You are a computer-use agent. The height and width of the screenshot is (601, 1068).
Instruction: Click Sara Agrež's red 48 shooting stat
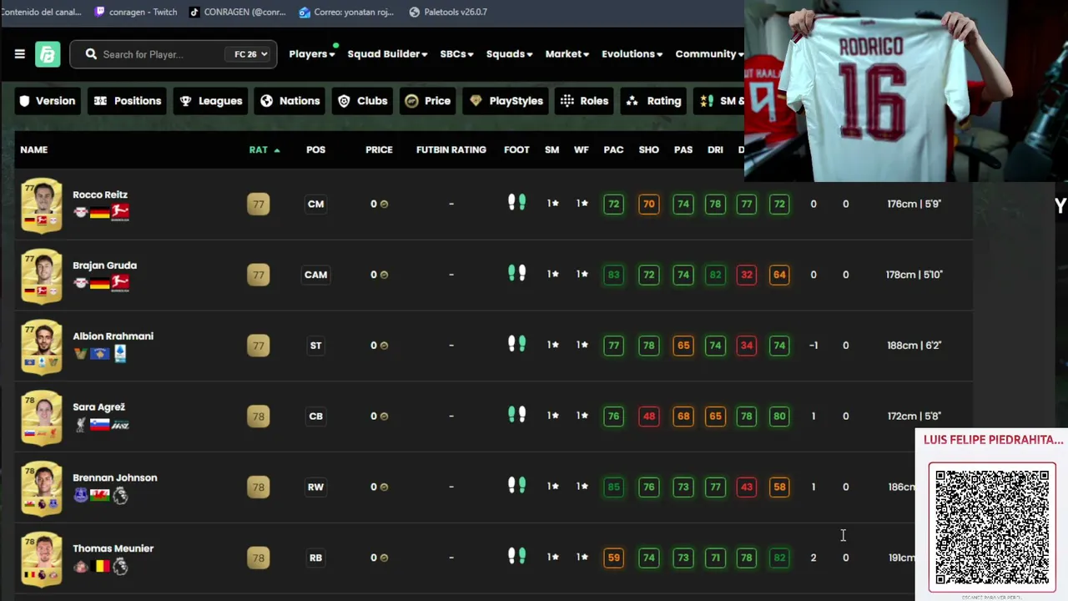coord(648,416)
